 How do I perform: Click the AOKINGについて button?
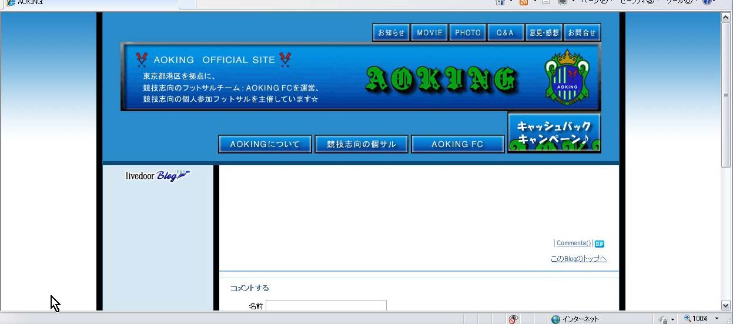265,144
